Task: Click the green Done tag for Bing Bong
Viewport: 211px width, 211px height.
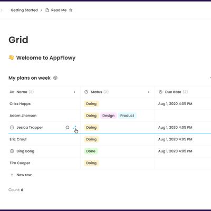Action: (x=91, y=151)
